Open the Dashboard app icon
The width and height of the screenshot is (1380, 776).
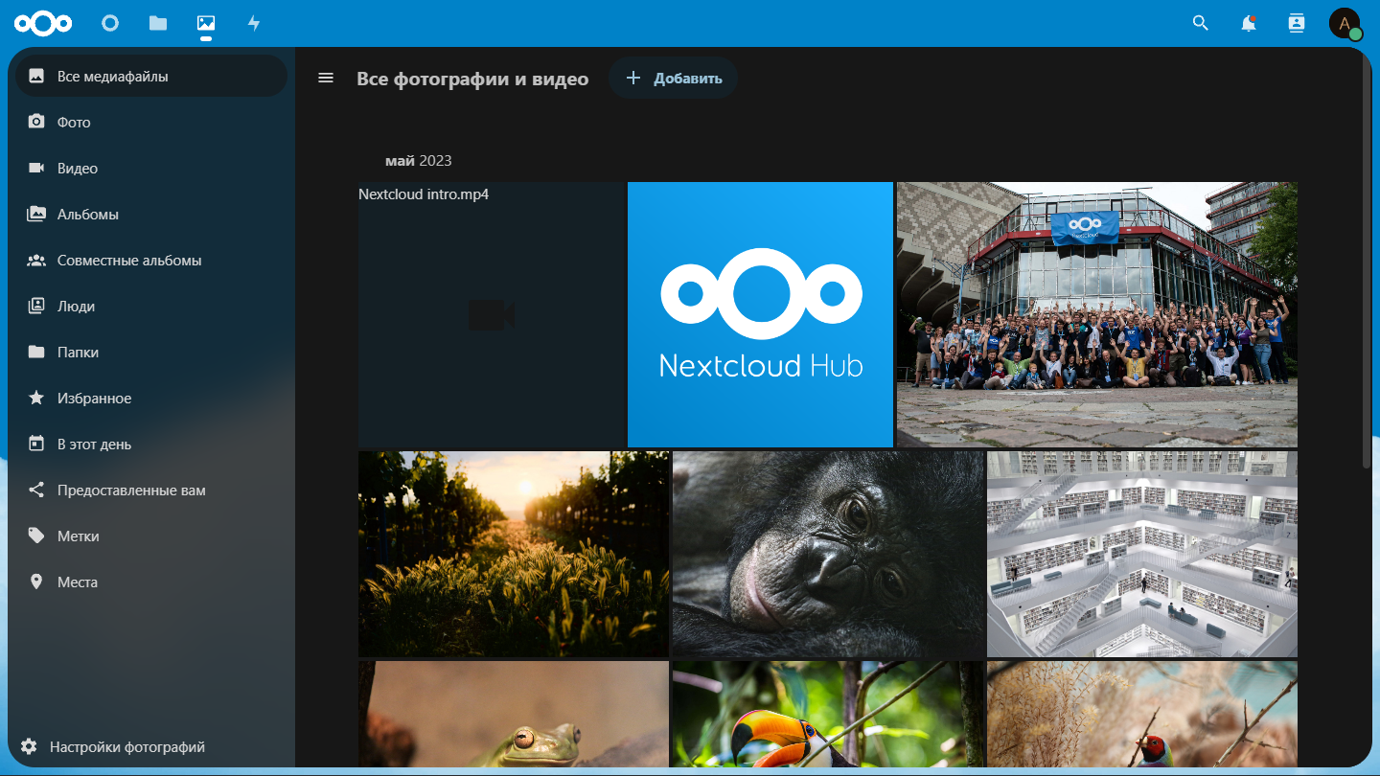pos(110,23)
